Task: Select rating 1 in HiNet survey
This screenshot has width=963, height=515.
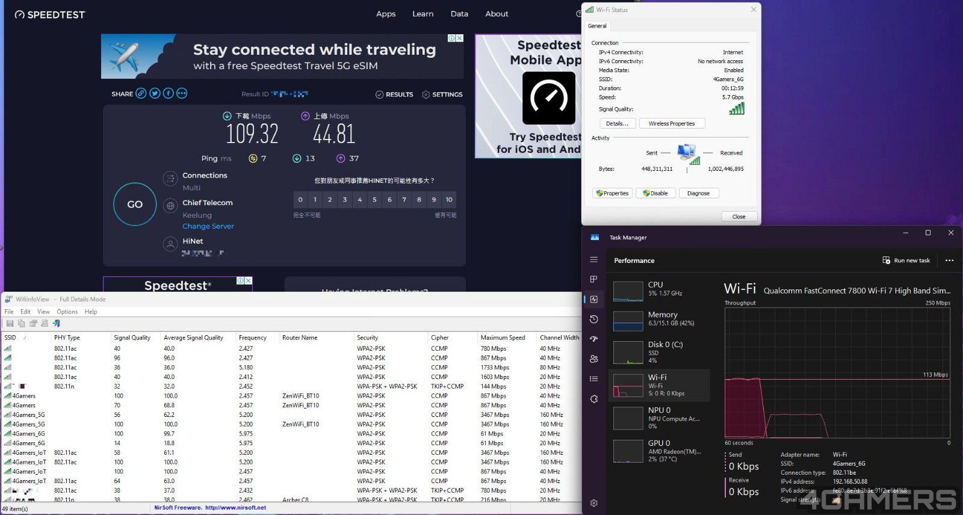Action: tap(315, 200)
